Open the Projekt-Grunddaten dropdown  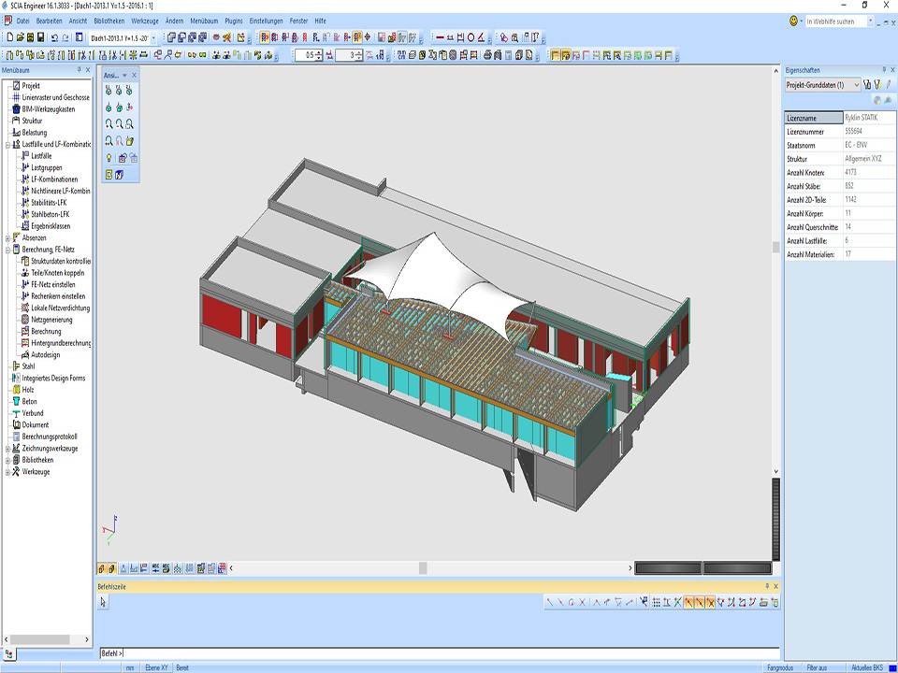[x=856, y=85]
